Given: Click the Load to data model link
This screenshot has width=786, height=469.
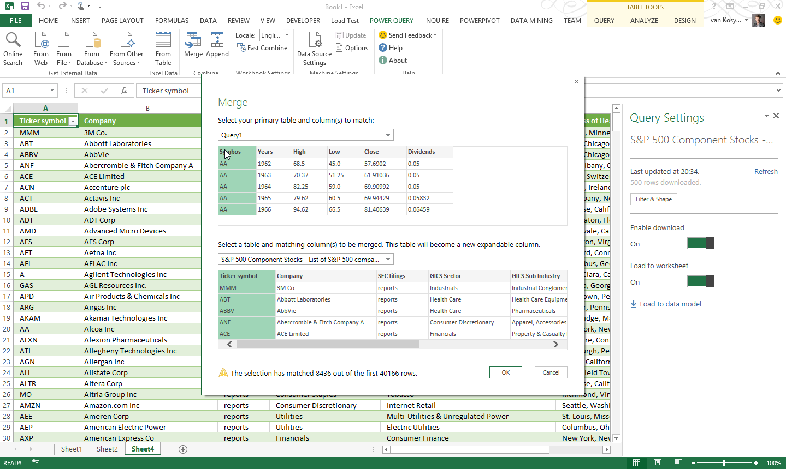Looking at the screenshot, I should [670, 304].
